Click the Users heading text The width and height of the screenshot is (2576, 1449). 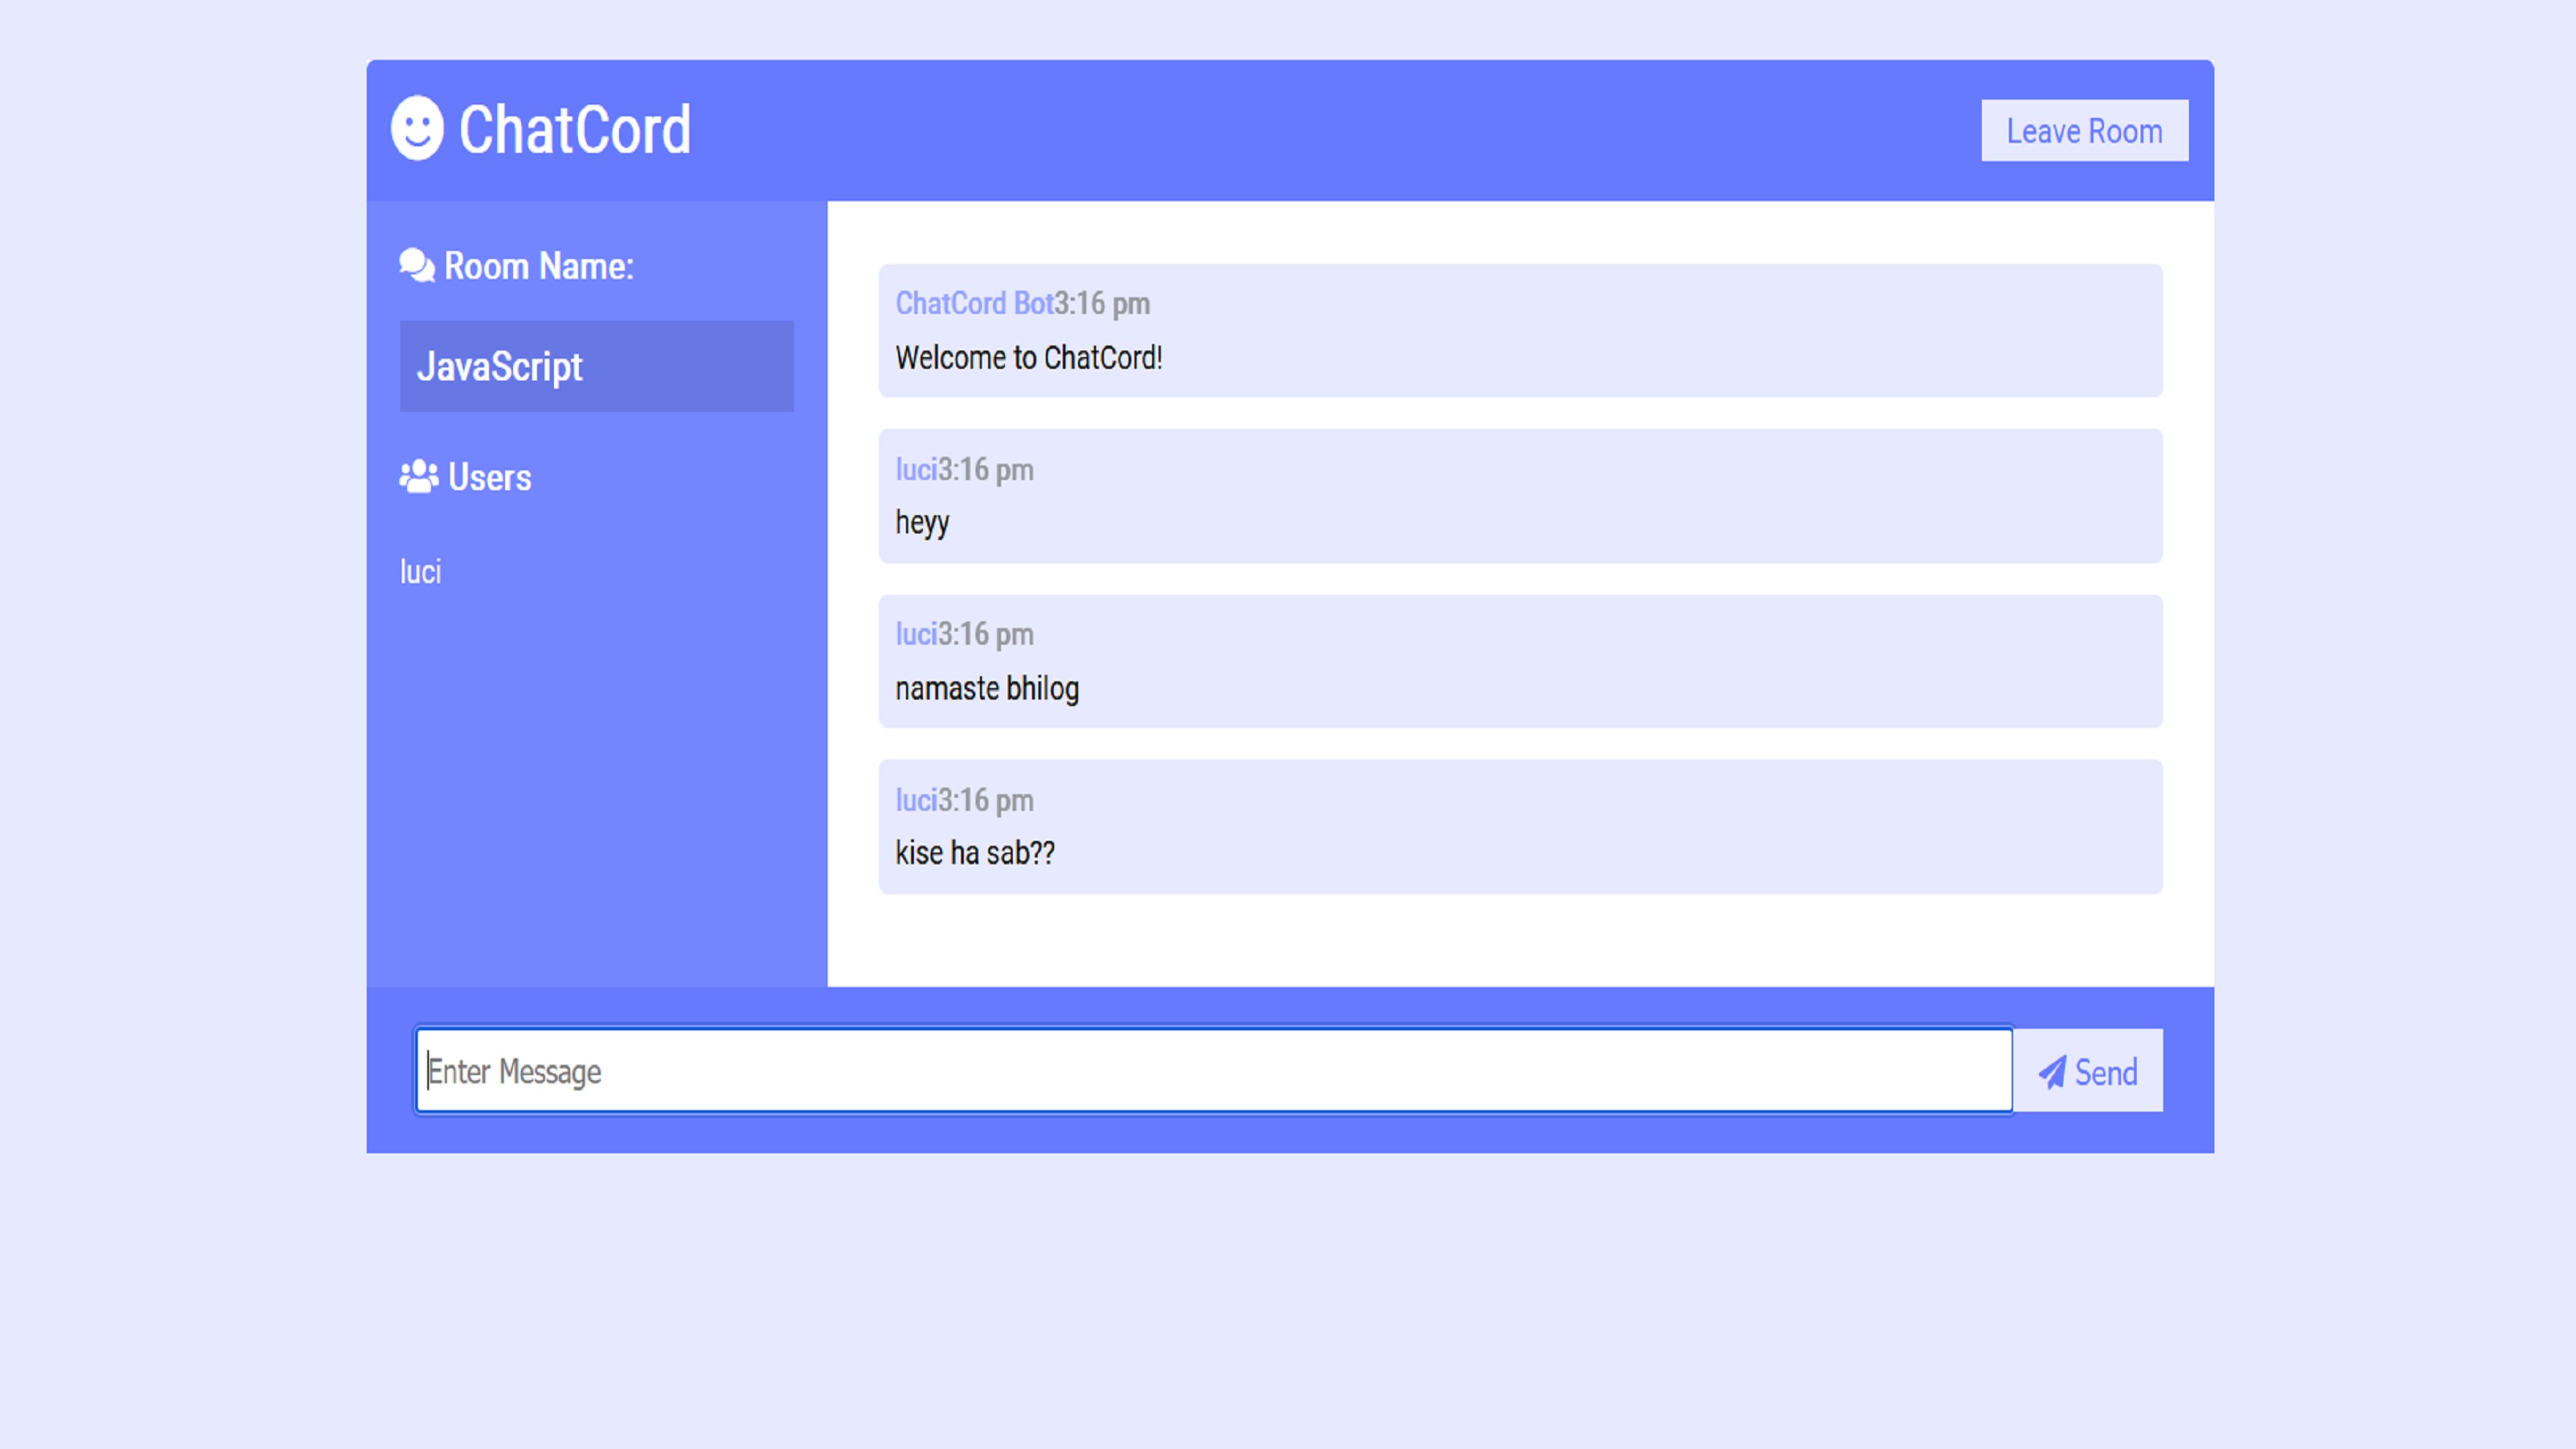pyautogui.click(x=490, y=477)
